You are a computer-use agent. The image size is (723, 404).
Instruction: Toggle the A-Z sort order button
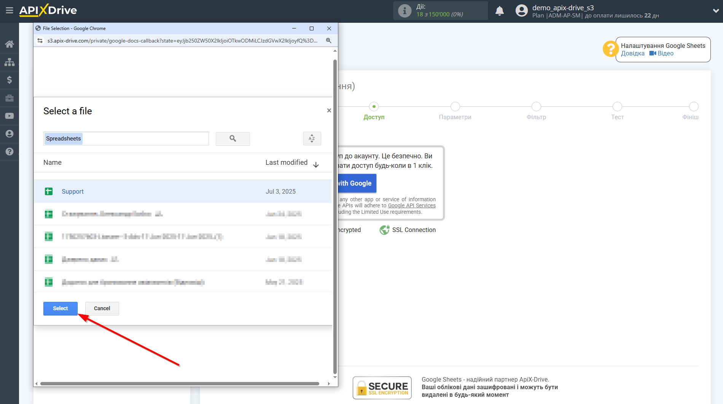click(x=312, y=139)
